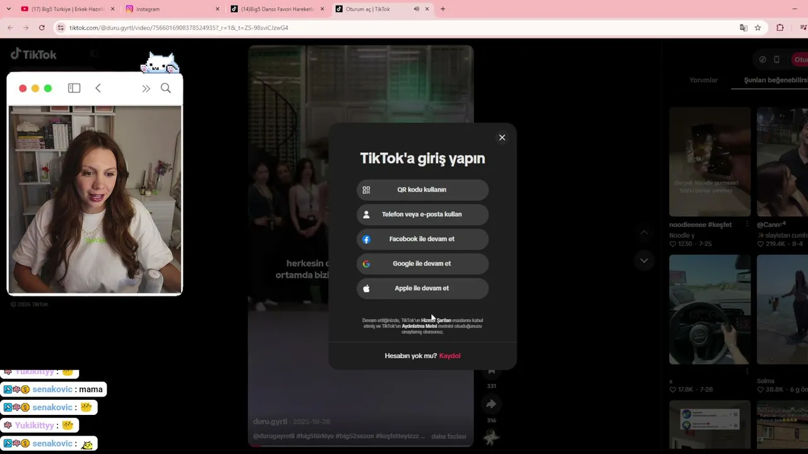Close the TikTok login dialog

[x=502, y=137]
